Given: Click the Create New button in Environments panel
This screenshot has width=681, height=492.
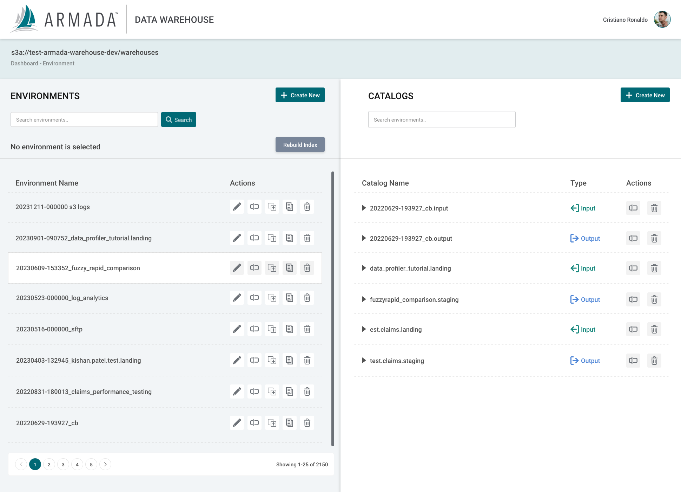Looking at the screenshot, I should pyautogui.click(x=300, y=95).
